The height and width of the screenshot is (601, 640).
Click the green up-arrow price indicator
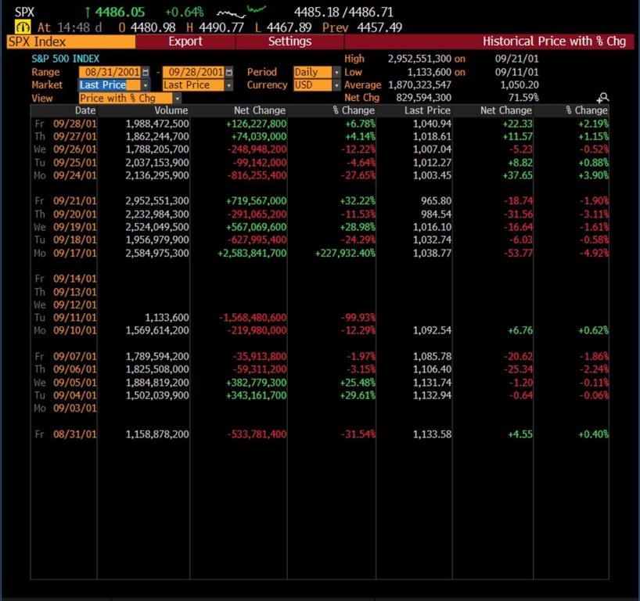pos(88,13)
